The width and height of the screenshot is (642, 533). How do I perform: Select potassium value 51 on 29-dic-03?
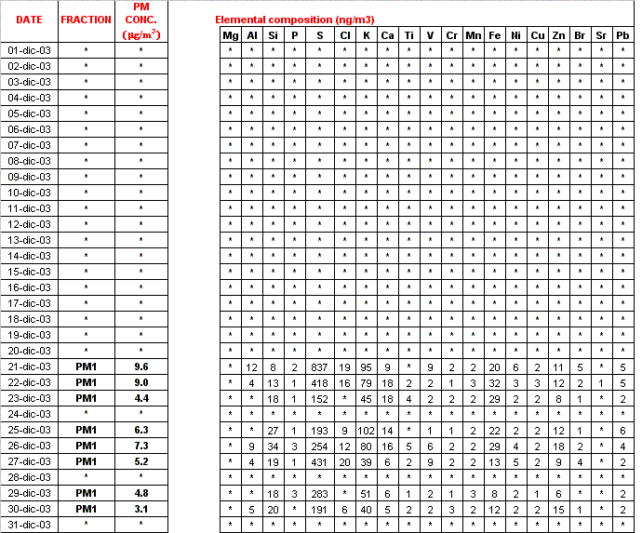click(x=366, y=494)
